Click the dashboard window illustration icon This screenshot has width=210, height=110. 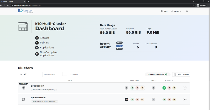click(x=23, y=27)
